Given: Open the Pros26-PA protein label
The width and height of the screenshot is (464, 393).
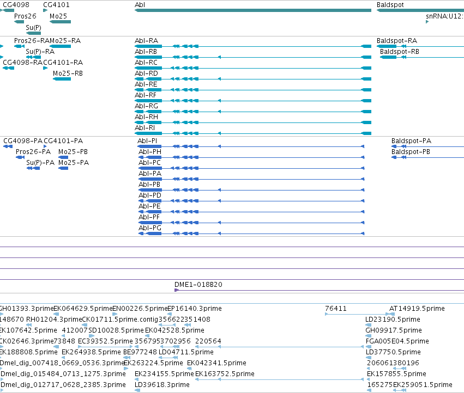Looking at the screenshot, I should (33, 152).
